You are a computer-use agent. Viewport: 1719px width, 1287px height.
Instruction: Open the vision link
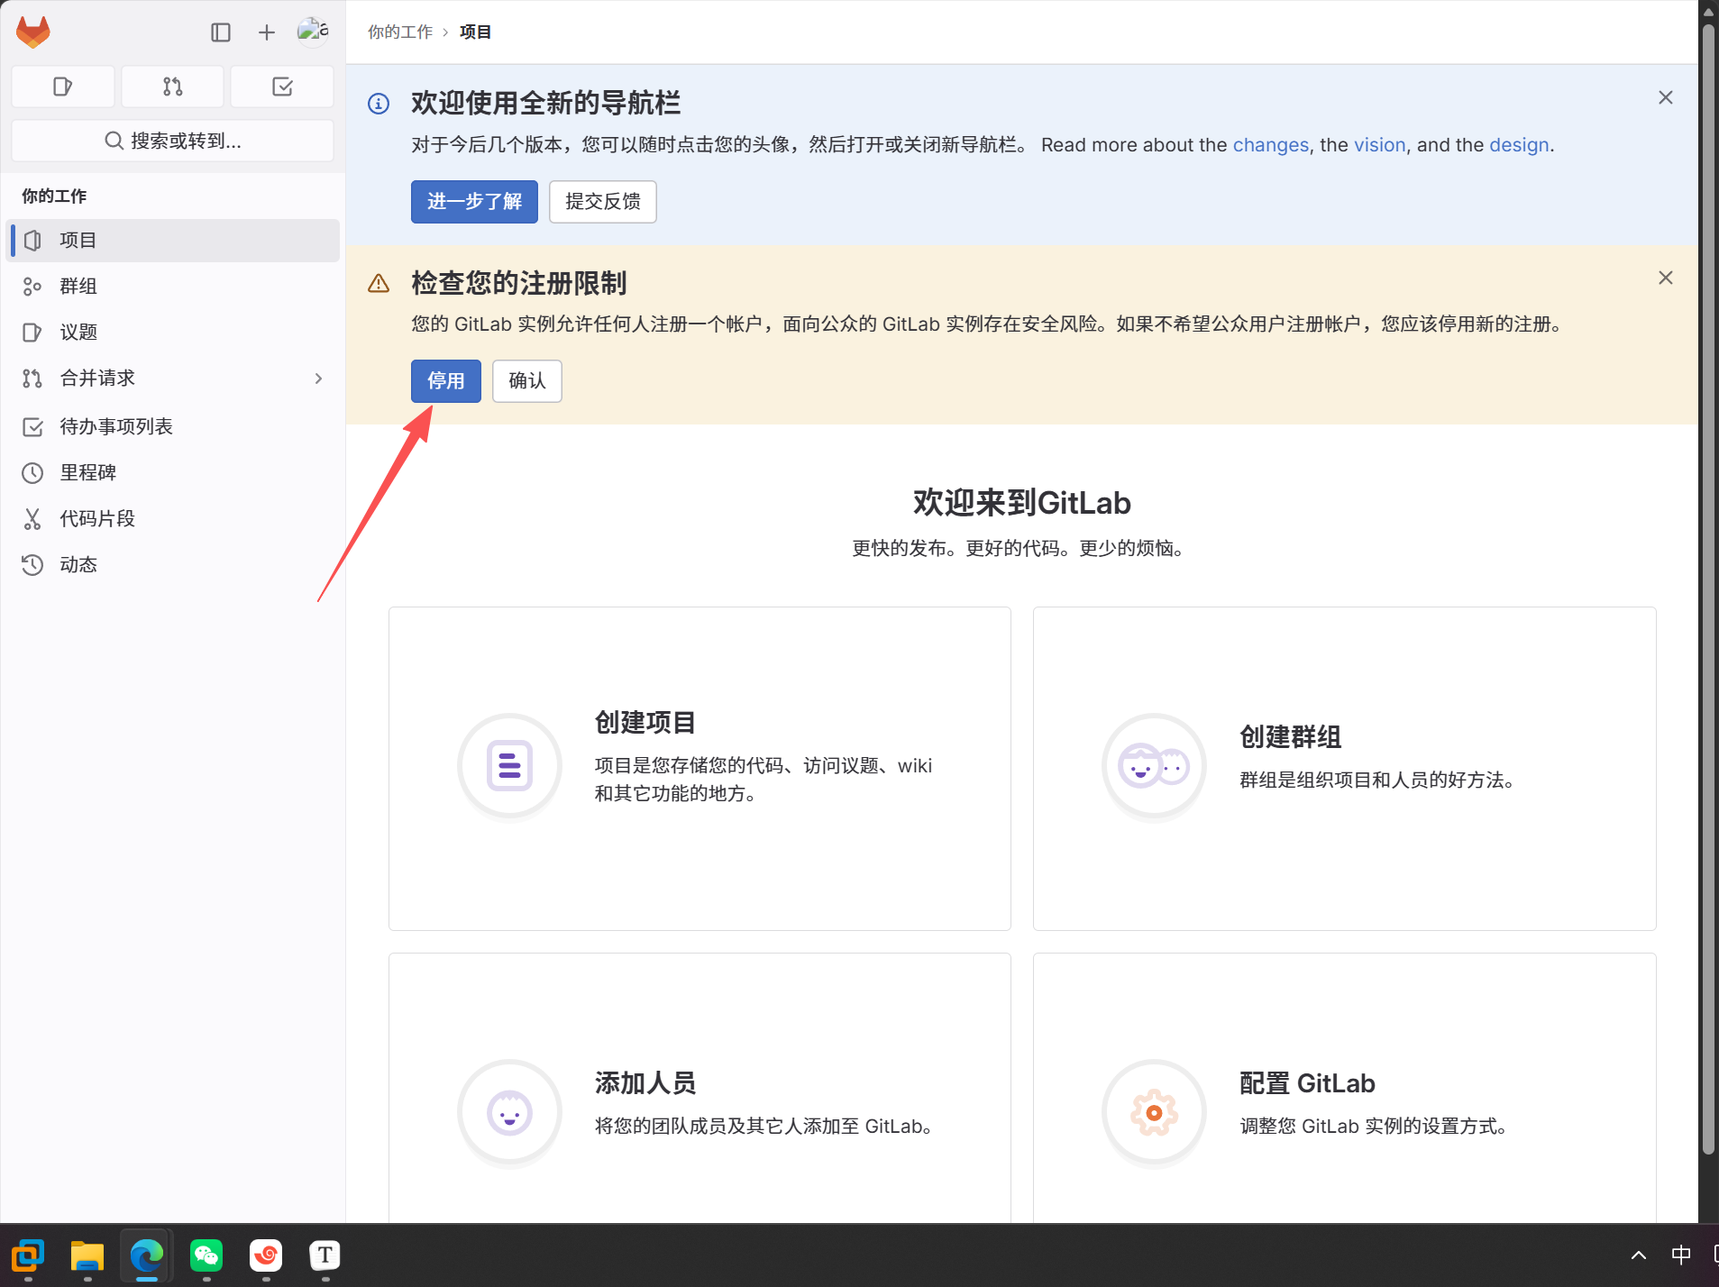point(1380,145)
